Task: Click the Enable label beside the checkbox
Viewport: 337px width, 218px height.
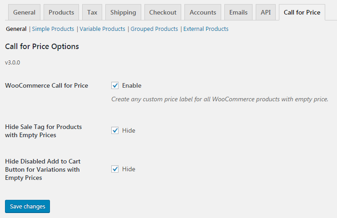Action: (x=132, y=85)
